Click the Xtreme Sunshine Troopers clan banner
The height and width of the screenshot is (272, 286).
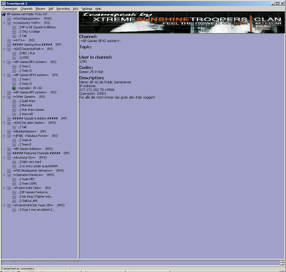coord(182,23)
